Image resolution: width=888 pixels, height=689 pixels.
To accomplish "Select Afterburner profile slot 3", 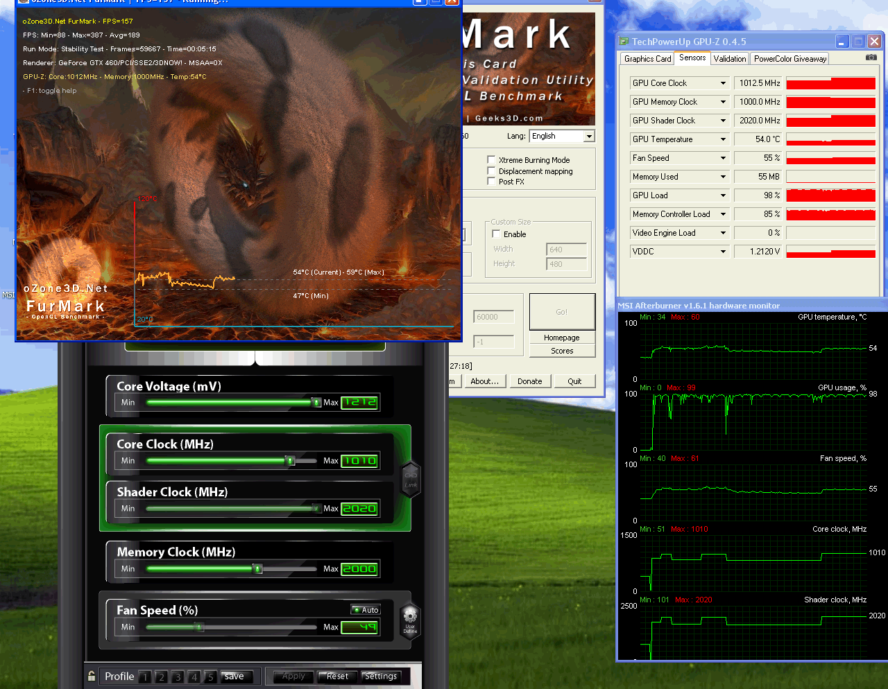I will click(178, 677).
